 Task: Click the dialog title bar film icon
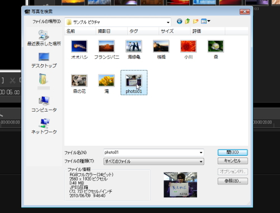(27, 12)
